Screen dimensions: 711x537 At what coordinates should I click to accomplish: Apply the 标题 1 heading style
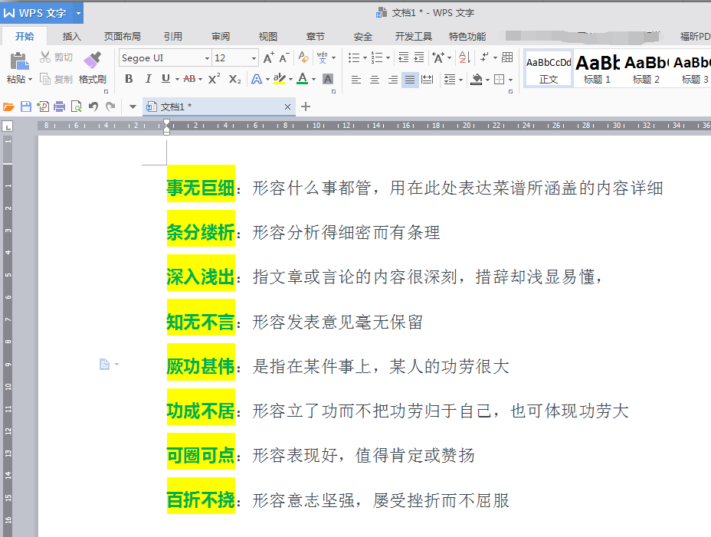pyautogui.click(x=597, y=67)
